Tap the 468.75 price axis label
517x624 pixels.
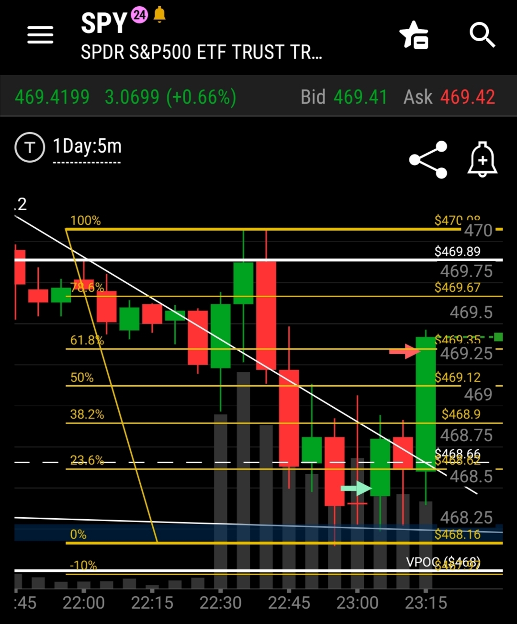466,435
